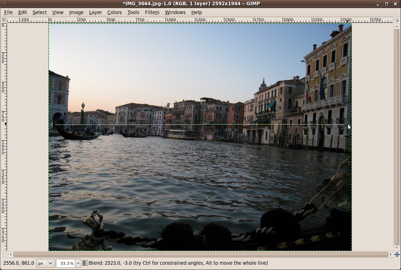Screen dimensions: 401x270
Task: Open the File menu
Action: (8, 12)
